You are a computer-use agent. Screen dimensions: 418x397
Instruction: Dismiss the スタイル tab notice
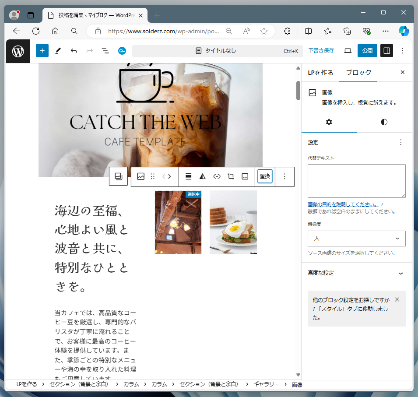coord(397,300)
